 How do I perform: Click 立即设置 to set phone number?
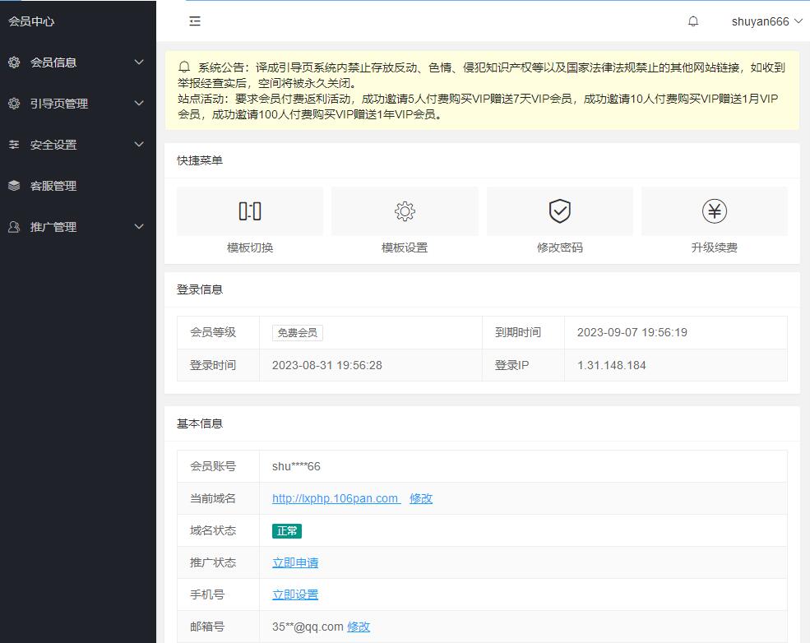click(295, 594)
